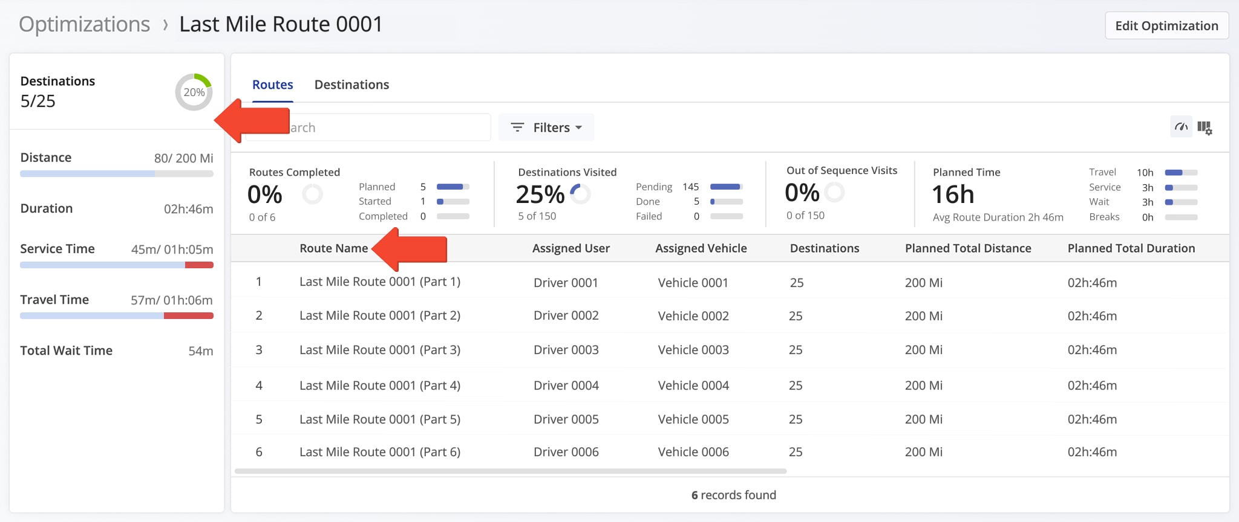
Task: Click the Total Wait Time 54m value
Action: [x=200, y=351]
